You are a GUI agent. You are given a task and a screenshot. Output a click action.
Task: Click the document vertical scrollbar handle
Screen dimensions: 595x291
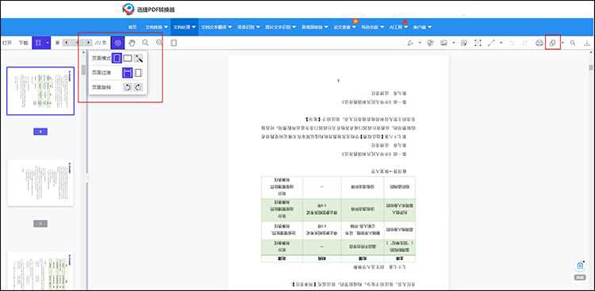point(591,67)
